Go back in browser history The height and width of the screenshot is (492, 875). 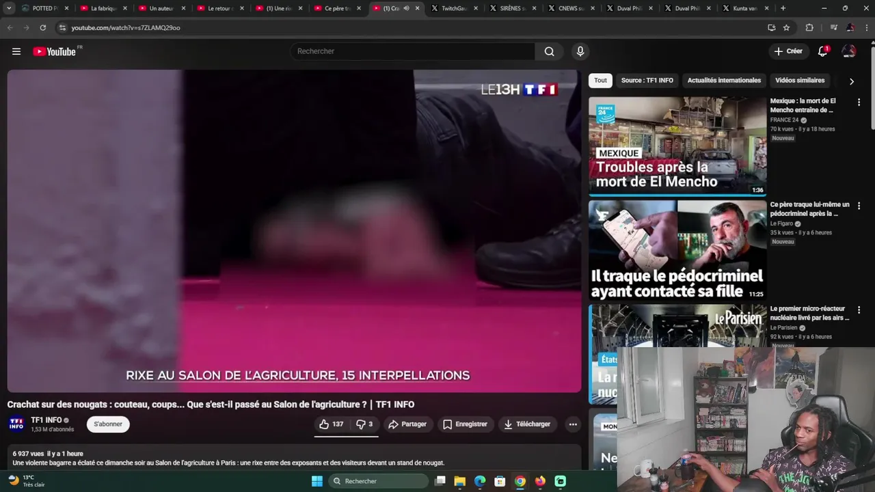click(x=10, y=27)
